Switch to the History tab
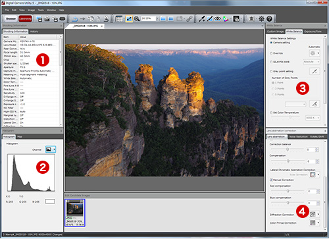Image resolution: width=329 pixels, height=239 pixels. click(34, 32)
